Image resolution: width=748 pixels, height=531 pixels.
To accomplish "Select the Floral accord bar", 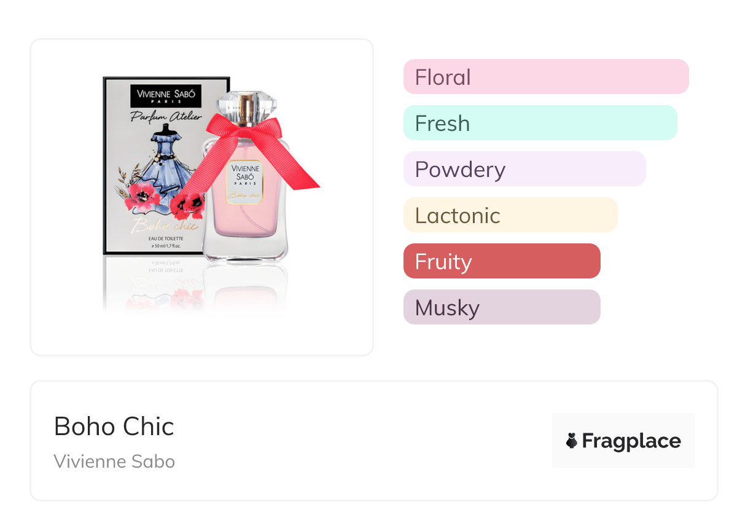I will point(545,77).
